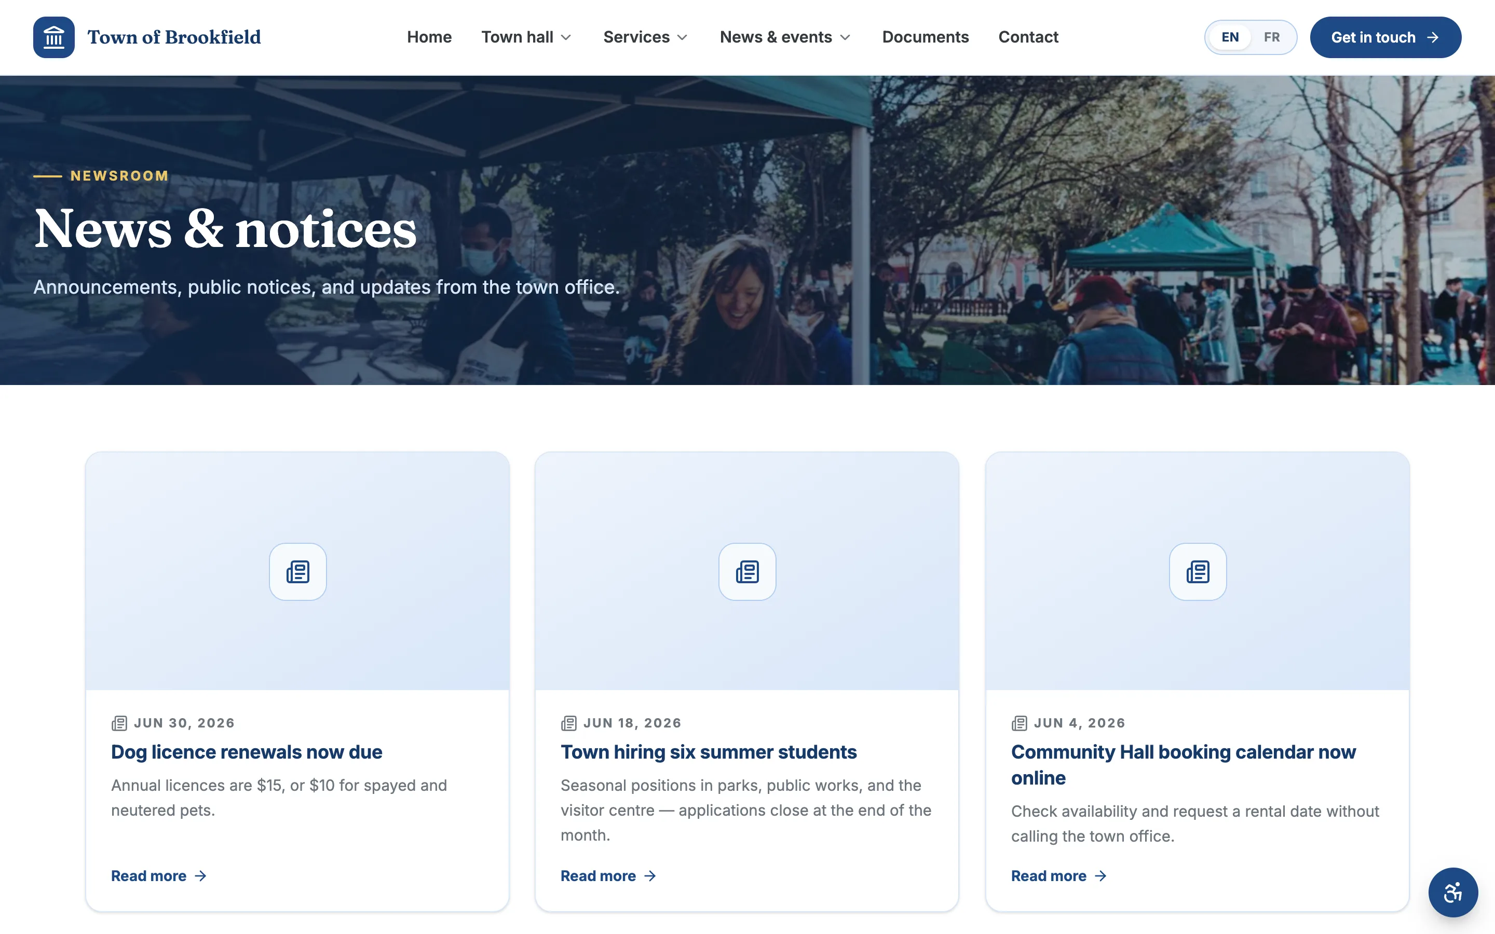
Task: Click the small news icon beside Jun 18, 2026
Action: pos(568,723)
